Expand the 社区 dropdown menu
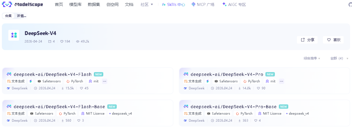The height and width of the screenshot is (134, 352). point(147,5)
